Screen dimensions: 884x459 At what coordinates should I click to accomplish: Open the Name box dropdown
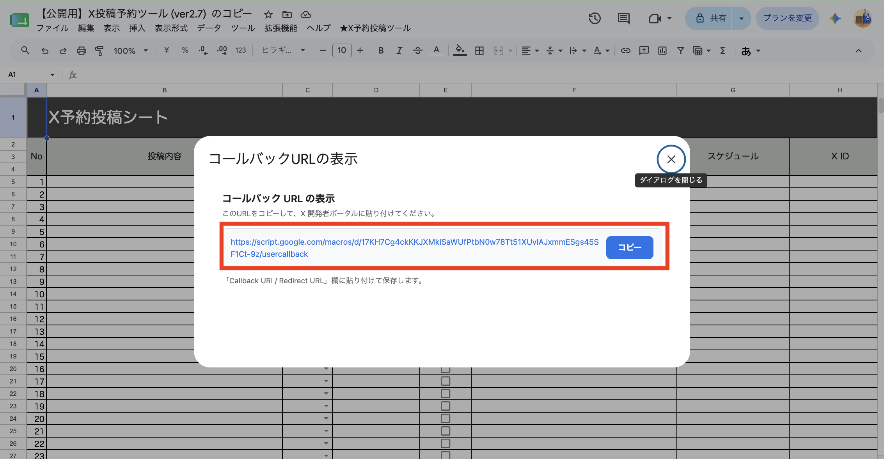pos(52,75)
